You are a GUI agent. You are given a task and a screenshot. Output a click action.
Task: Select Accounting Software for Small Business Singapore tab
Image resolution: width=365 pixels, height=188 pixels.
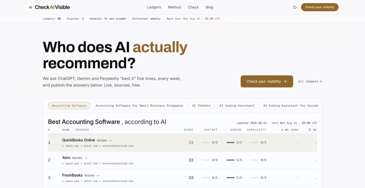(139, 106)
